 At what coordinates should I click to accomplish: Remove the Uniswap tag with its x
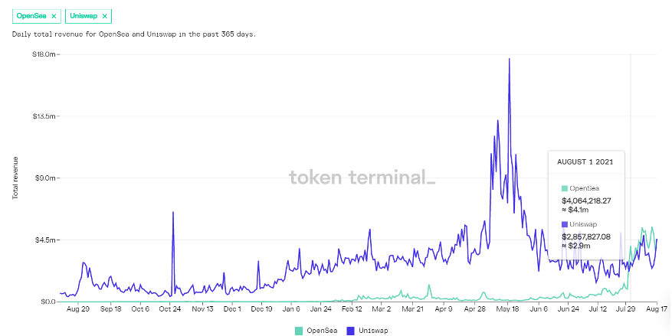pyautogui.click(x=105, y=16)
